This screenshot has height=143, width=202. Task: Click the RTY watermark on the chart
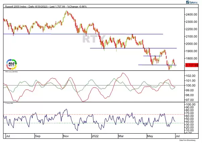coord(91,39)
